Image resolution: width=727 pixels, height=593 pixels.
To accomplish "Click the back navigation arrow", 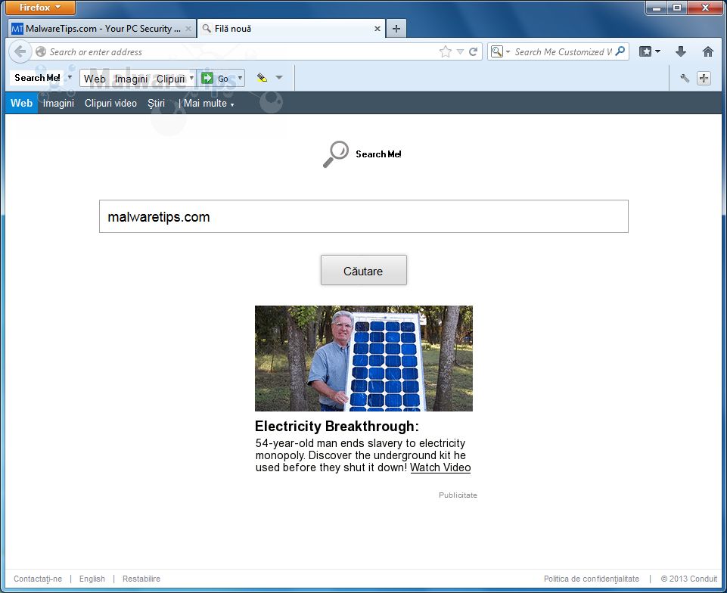I will (20, 51).
